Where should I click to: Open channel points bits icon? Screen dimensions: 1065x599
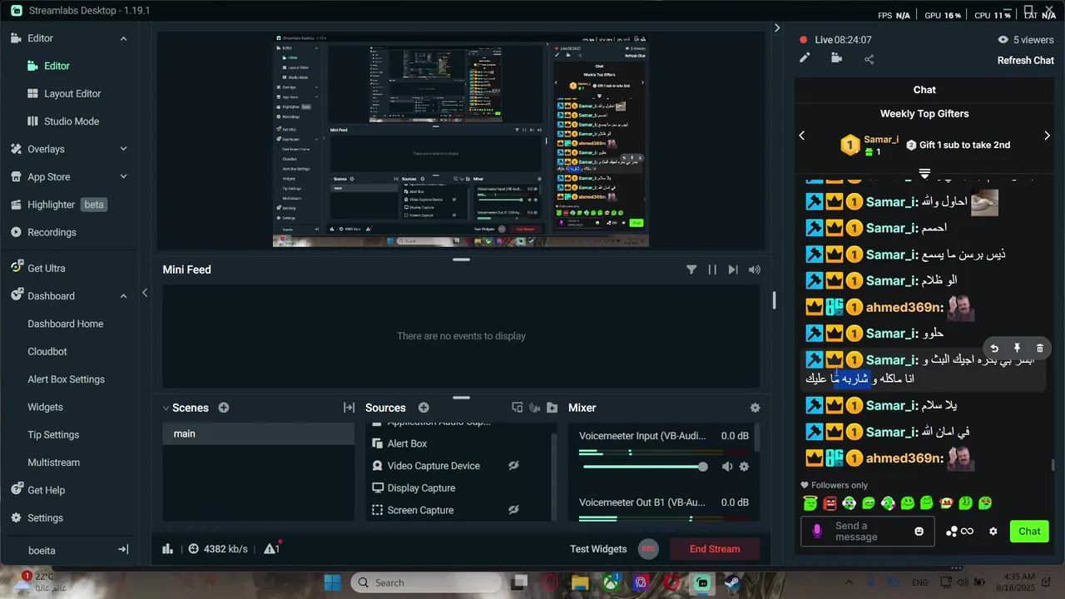coord(959,532)
